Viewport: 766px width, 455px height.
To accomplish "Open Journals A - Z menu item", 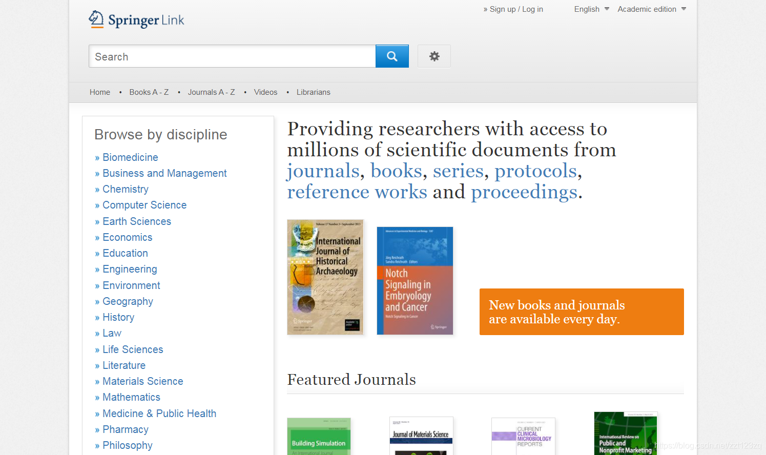I will coord(212,92).
